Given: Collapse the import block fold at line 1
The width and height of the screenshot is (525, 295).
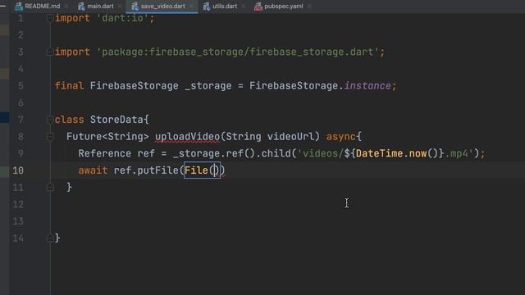Looking at the screenshot, I should tap(50, 18).
